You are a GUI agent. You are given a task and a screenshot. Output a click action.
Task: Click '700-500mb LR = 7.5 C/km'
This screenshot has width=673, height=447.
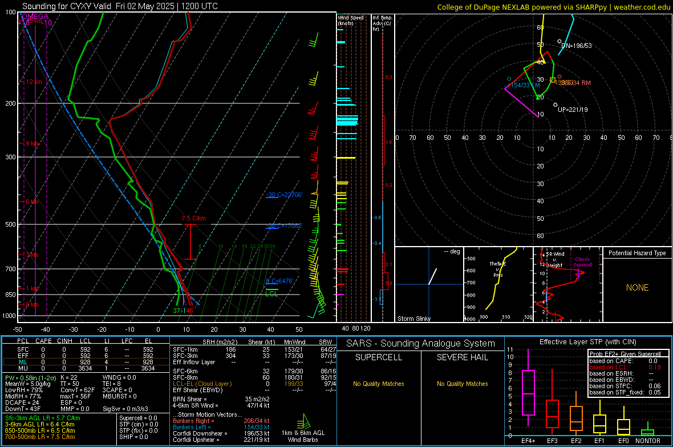40,437
